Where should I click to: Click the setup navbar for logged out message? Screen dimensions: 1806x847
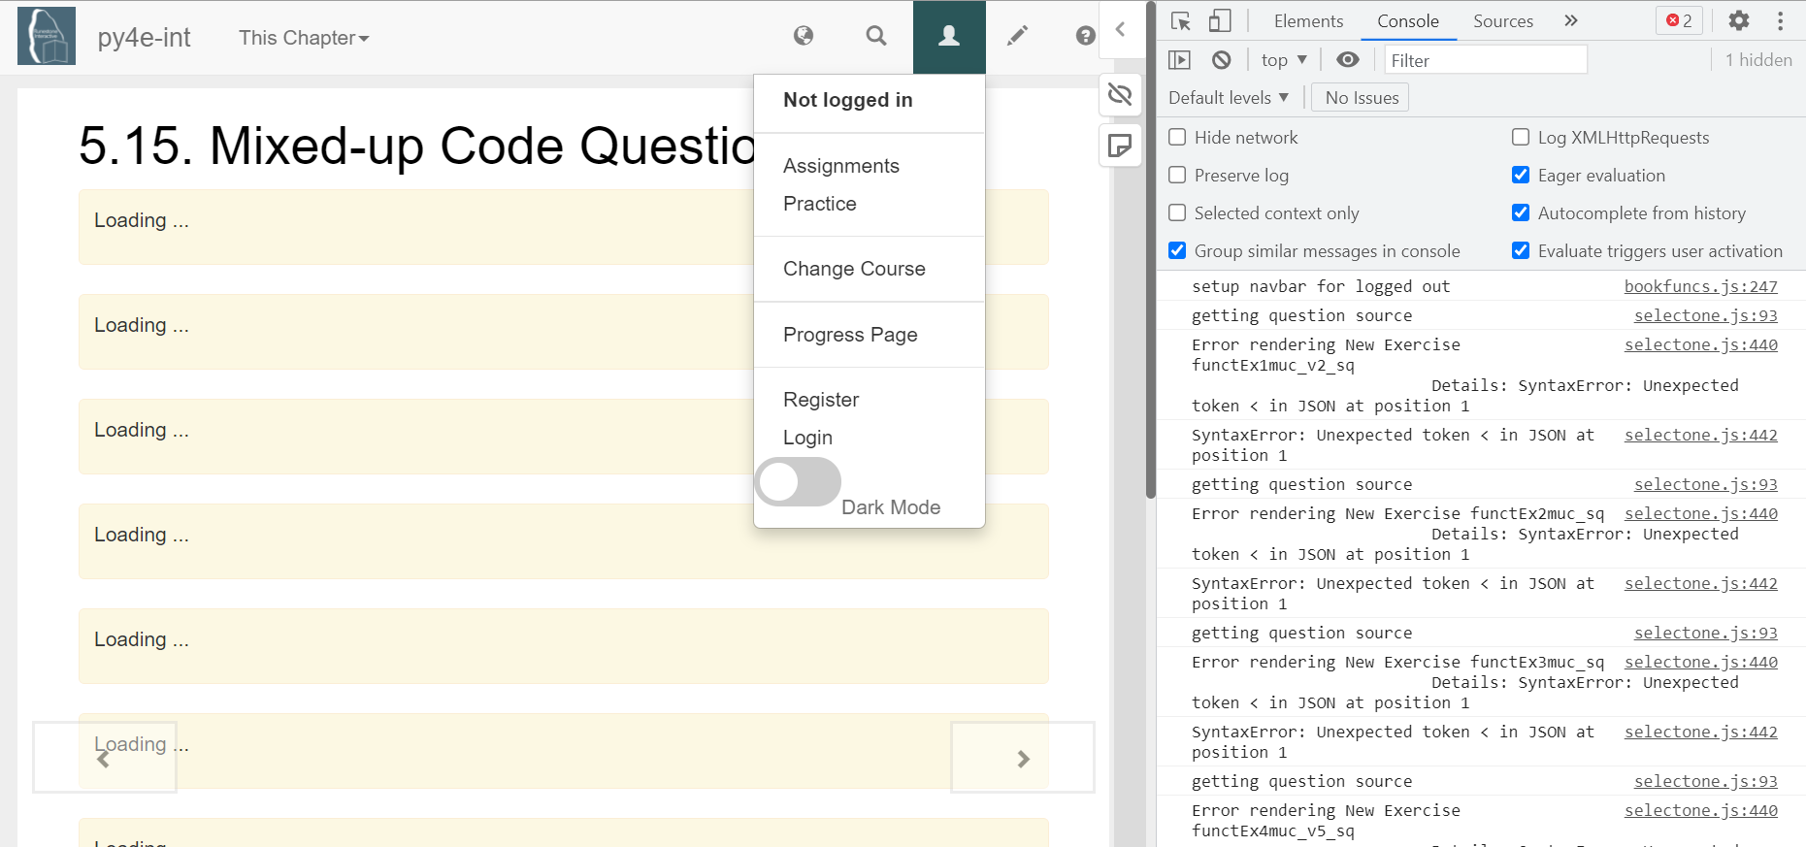[1321, 286]
